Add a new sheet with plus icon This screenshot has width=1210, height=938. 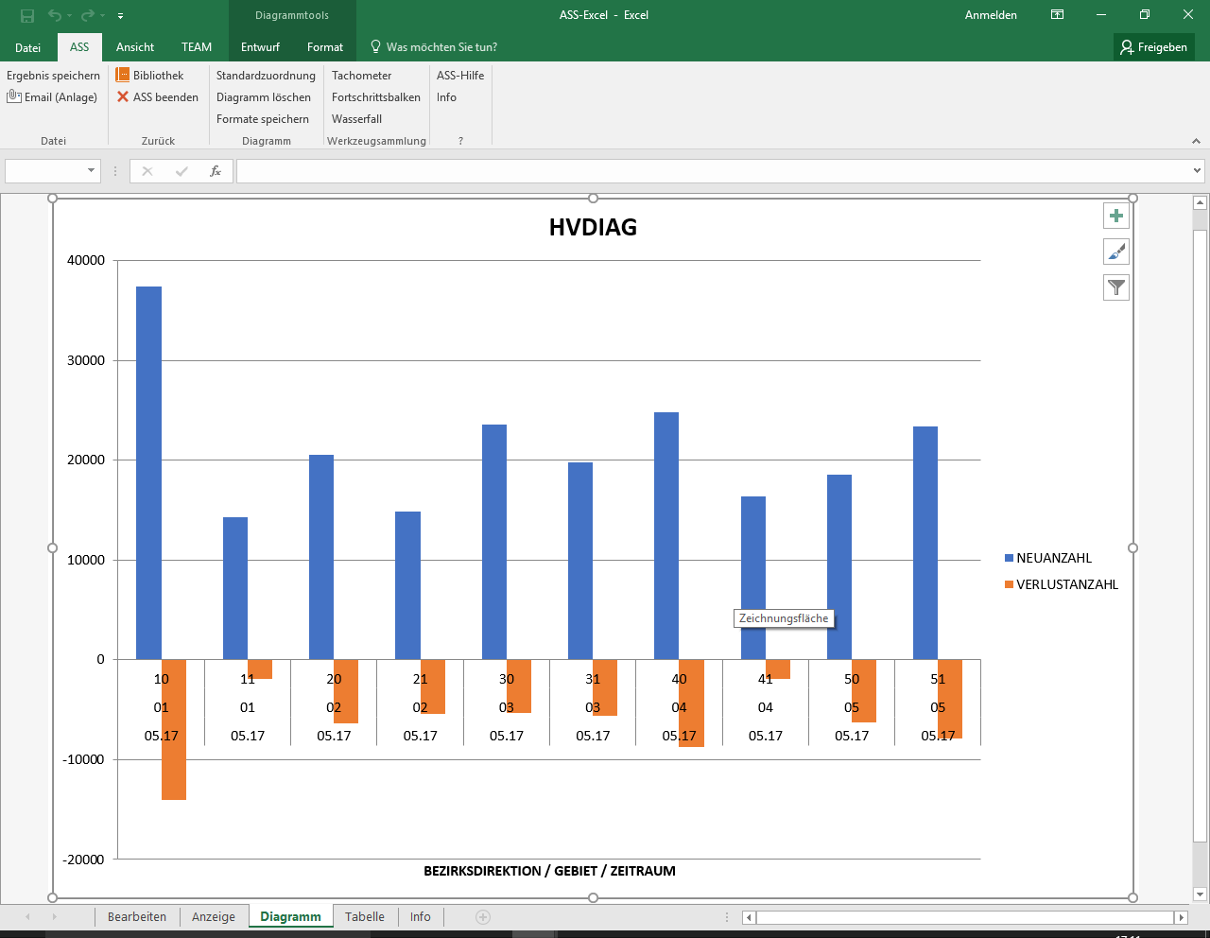click(x=483, y=917)
